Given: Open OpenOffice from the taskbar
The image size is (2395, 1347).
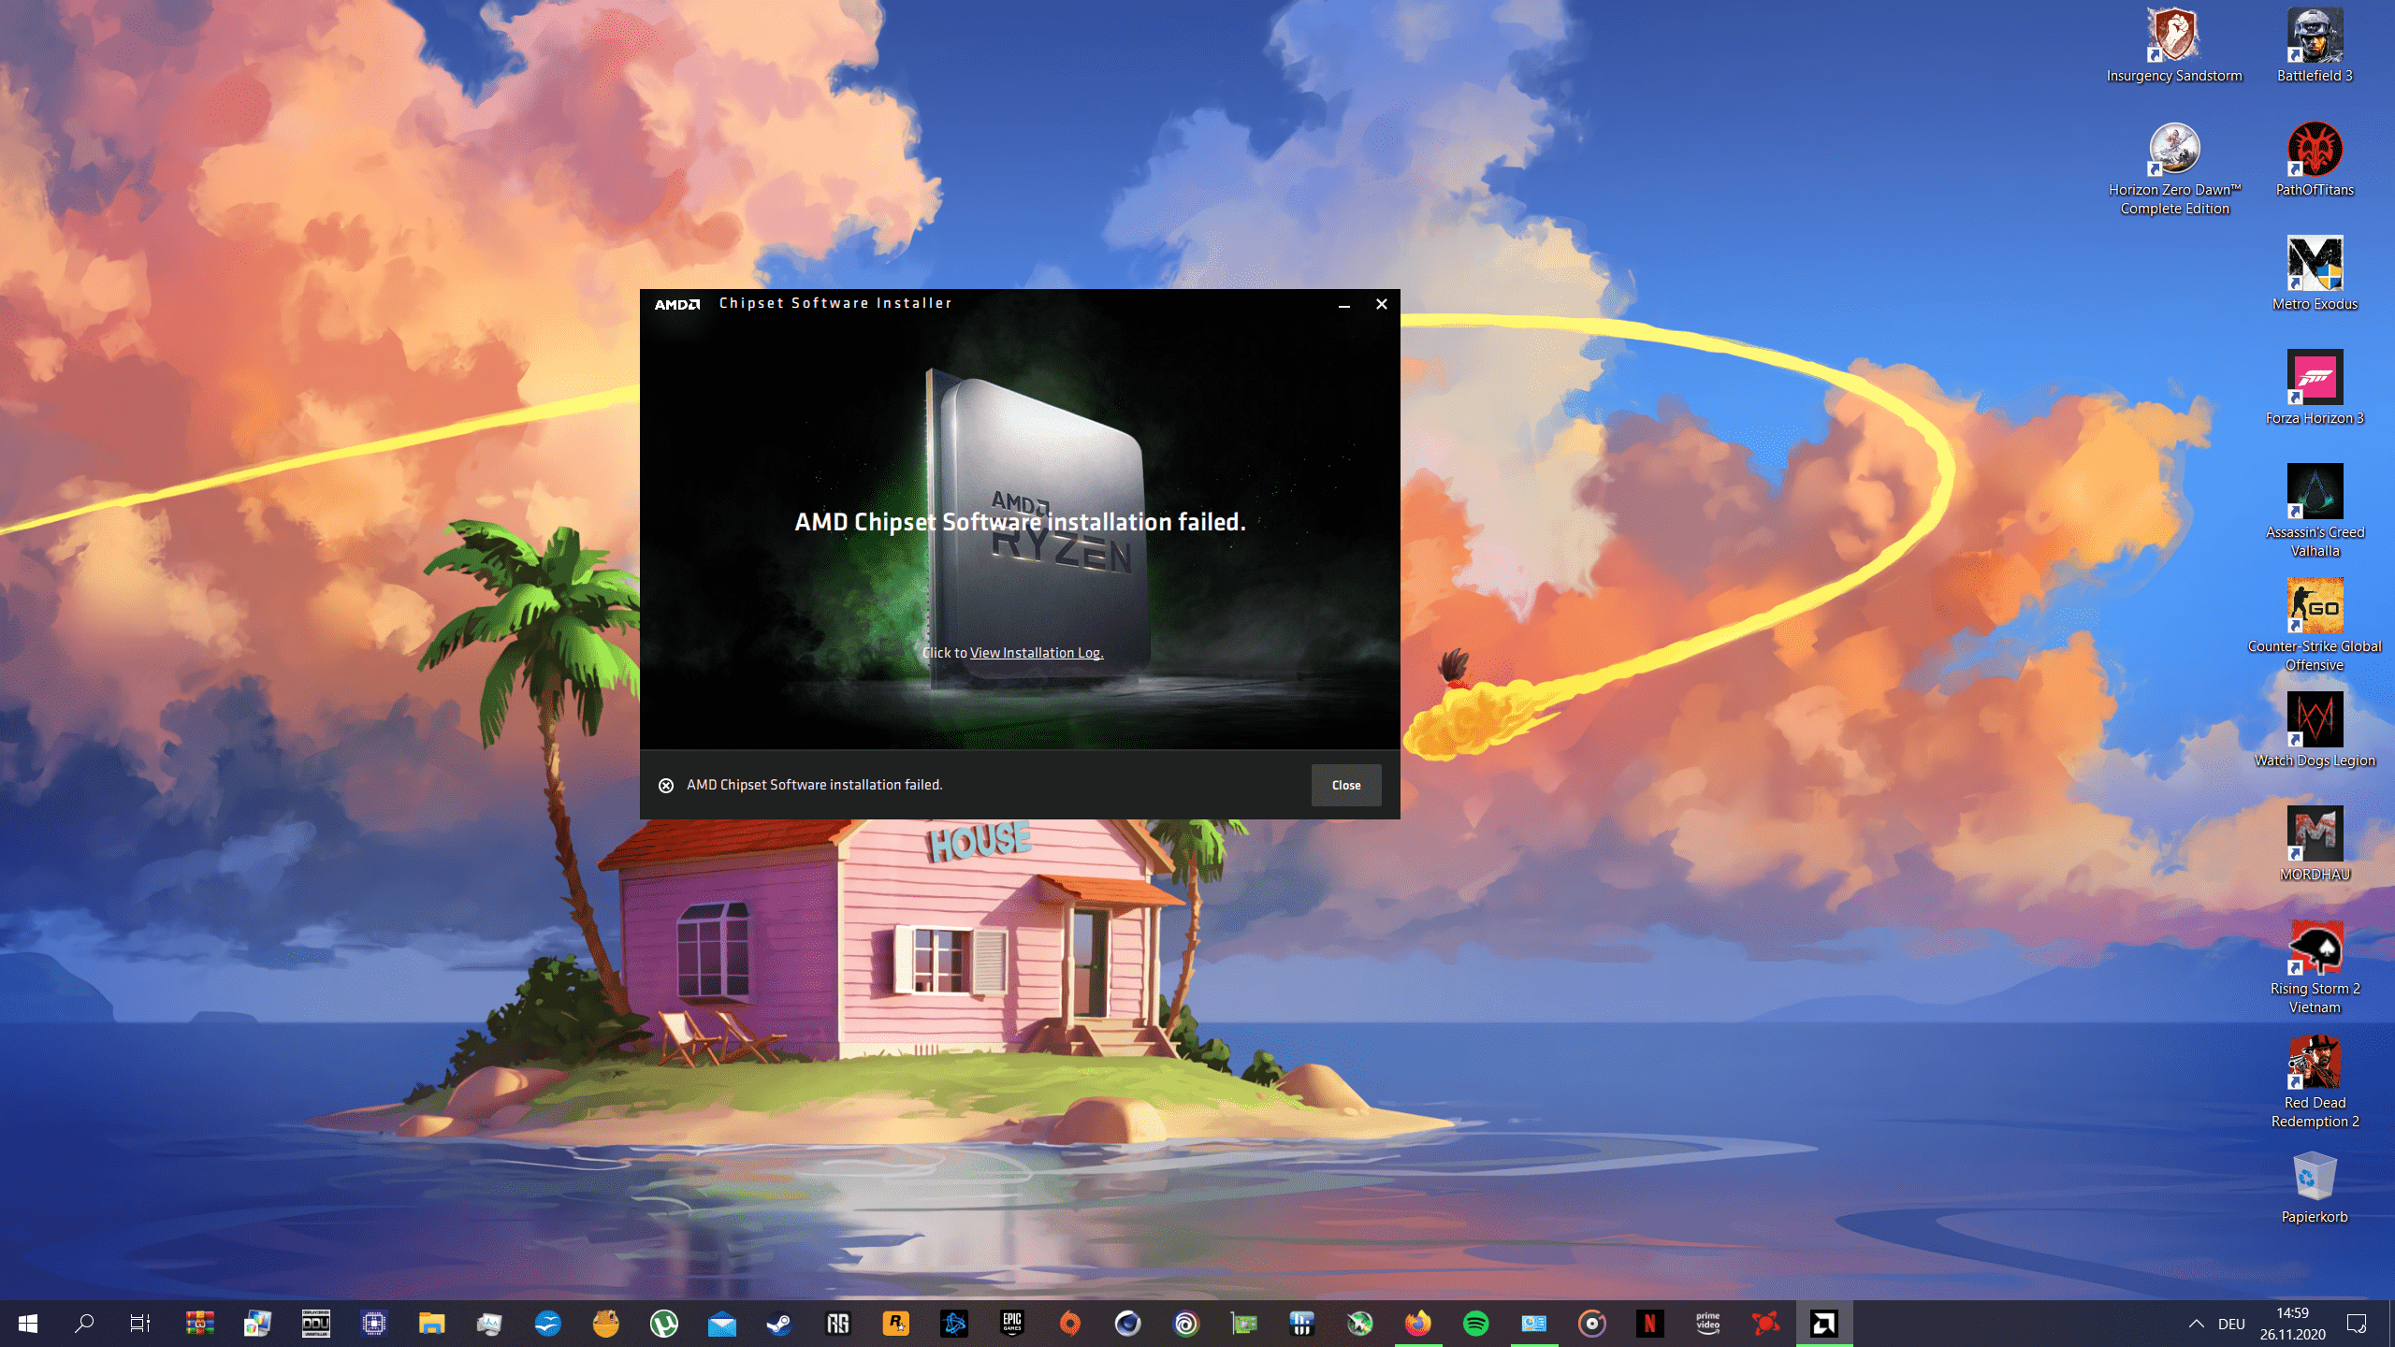Looking at the screenshot, I should pyautogui.click(x=547, y=1324).
